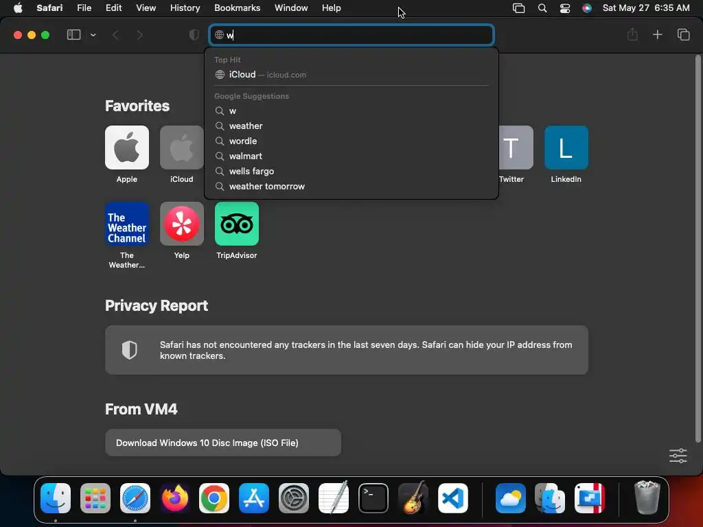Open Stage Manager icon in menu bar
The image size is (703, 527).
[x=519, y=8]
